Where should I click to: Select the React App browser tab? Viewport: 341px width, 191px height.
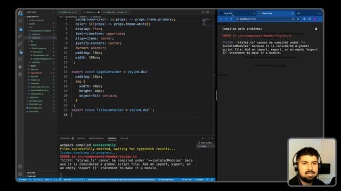276,13
